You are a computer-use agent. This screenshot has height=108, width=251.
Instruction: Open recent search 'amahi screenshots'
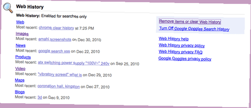pyautogui.click(x=55, y=39)
